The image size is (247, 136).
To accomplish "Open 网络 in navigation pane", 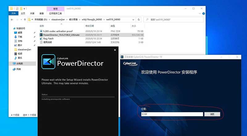I will 19,69.
